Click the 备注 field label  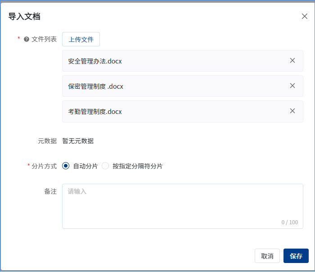click(x=50, y=191)
